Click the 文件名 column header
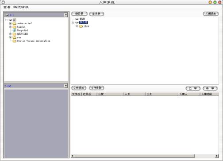223x161 pixels. [x=76, y=94]
